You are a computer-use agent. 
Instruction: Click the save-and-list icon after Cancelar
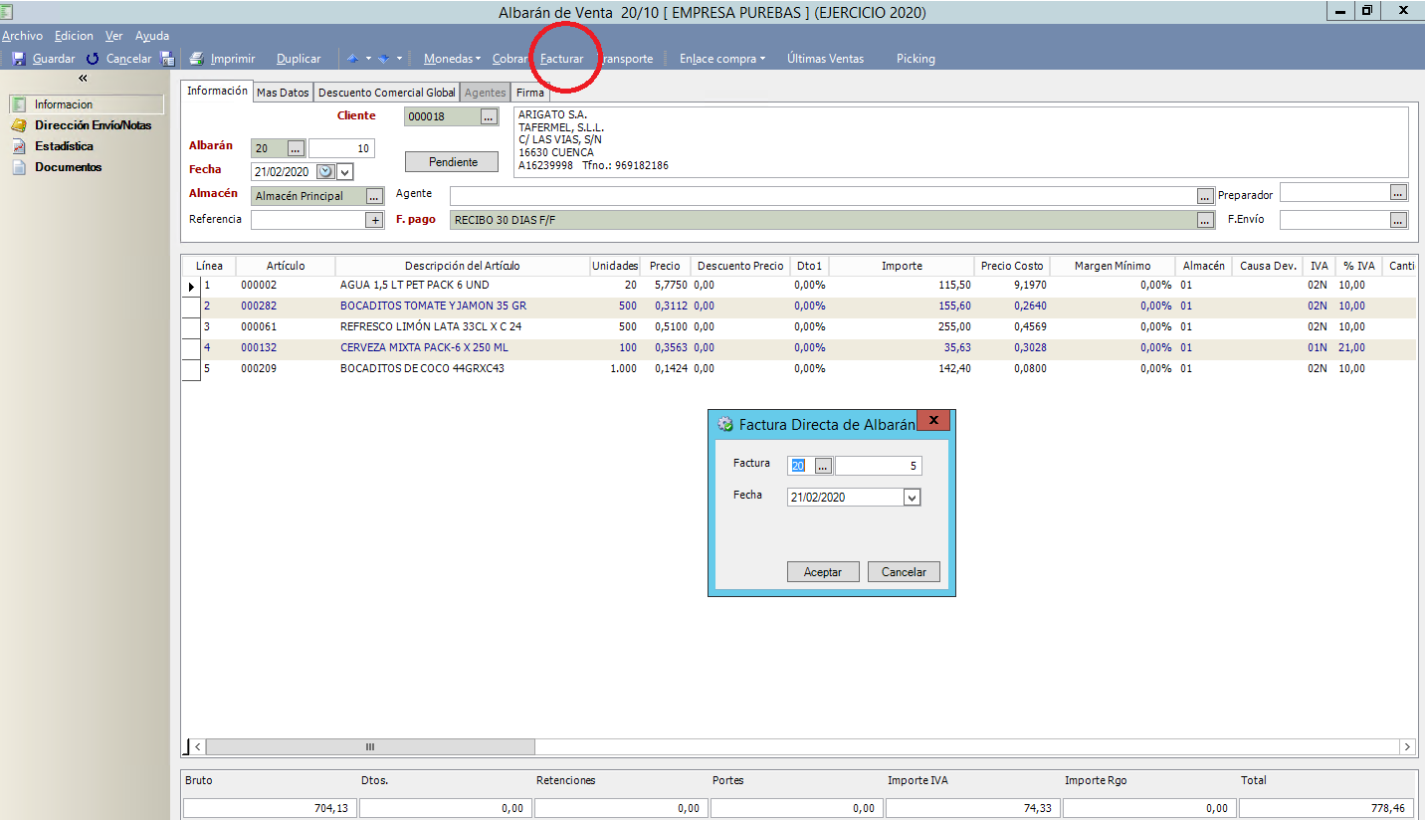167,59
